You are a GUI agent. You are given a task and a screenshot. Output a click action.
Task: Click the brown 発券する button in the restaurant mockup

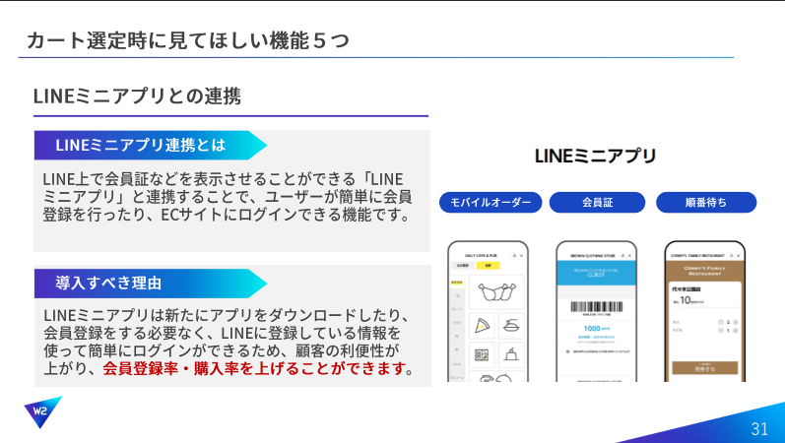click(x=705, y=368)
